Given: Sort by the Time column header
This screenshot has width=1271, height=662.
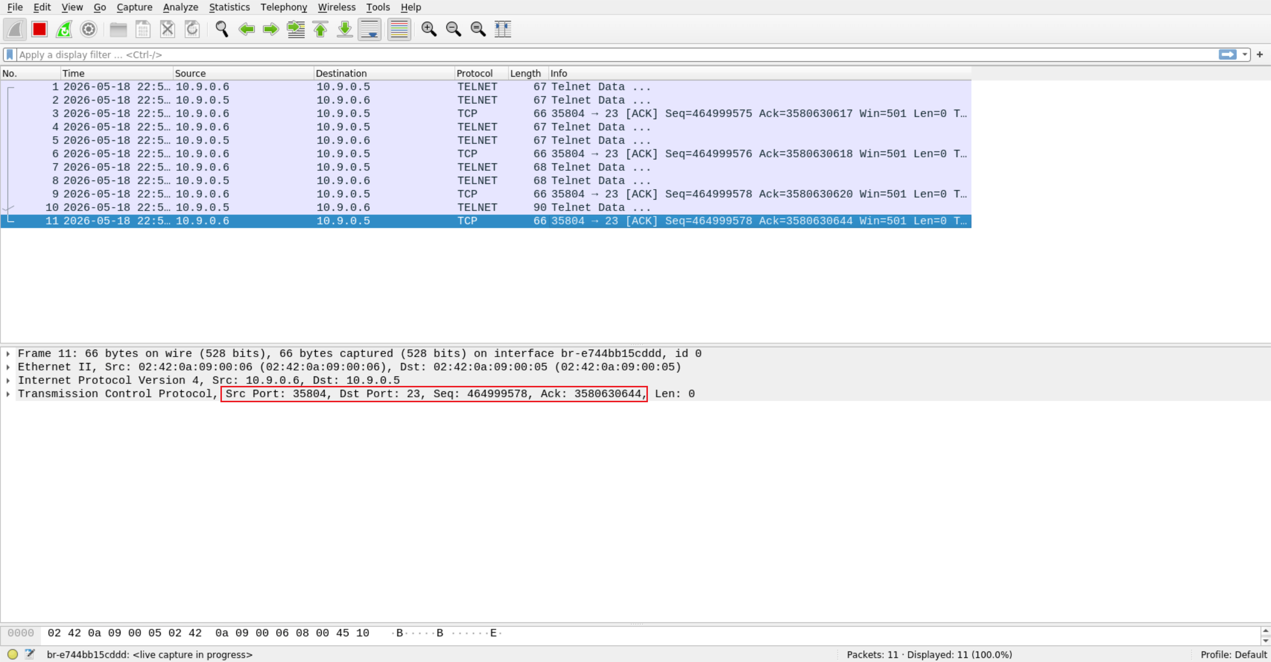Looking at the screenshot, I should [x=117, y=74].
